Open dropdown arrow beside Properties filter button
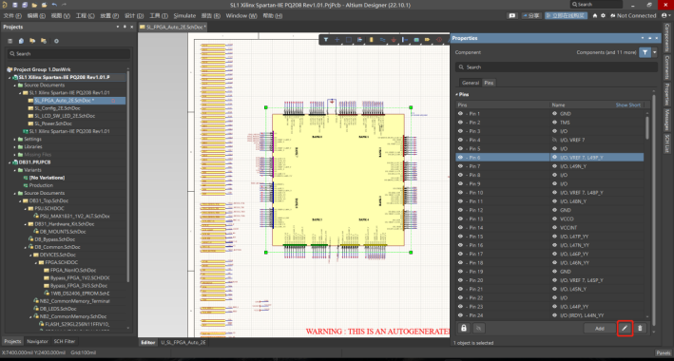 (654, 52)
